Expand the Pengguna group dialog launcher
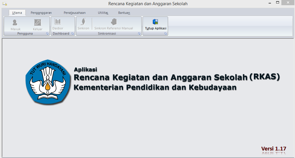The width and height of the screenshot is (295, 158). 48,34
